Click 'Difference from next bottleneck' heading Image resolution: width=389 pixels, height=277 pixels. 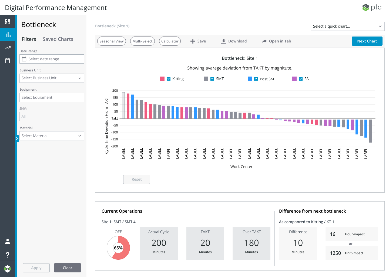313,211
